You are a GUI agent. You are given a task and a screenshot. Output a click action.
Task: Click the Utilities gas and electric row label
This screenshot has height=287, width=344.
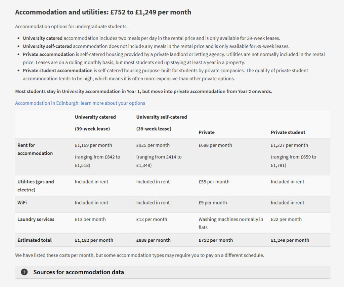point(35,186)
